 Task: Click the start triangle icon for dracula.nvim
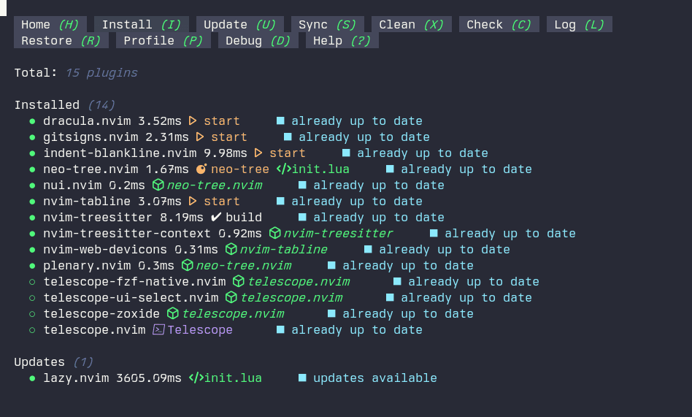pos(193,121)
